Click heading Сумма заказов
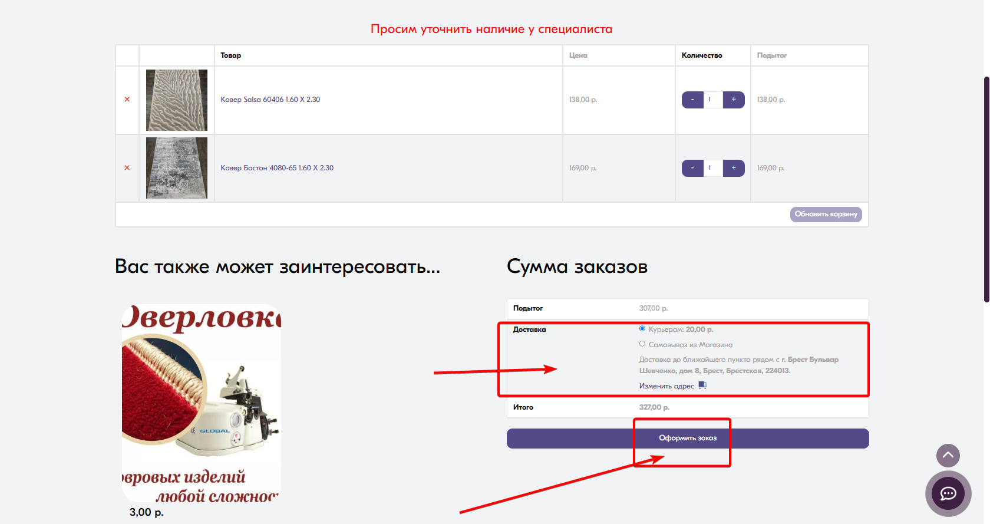 pyautogui.click(x=577, y=266)
